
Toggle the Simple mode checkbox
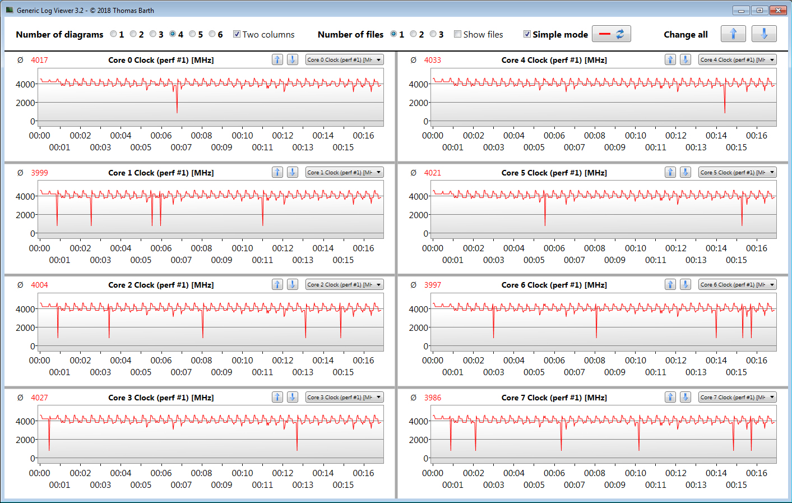[527, 34]
